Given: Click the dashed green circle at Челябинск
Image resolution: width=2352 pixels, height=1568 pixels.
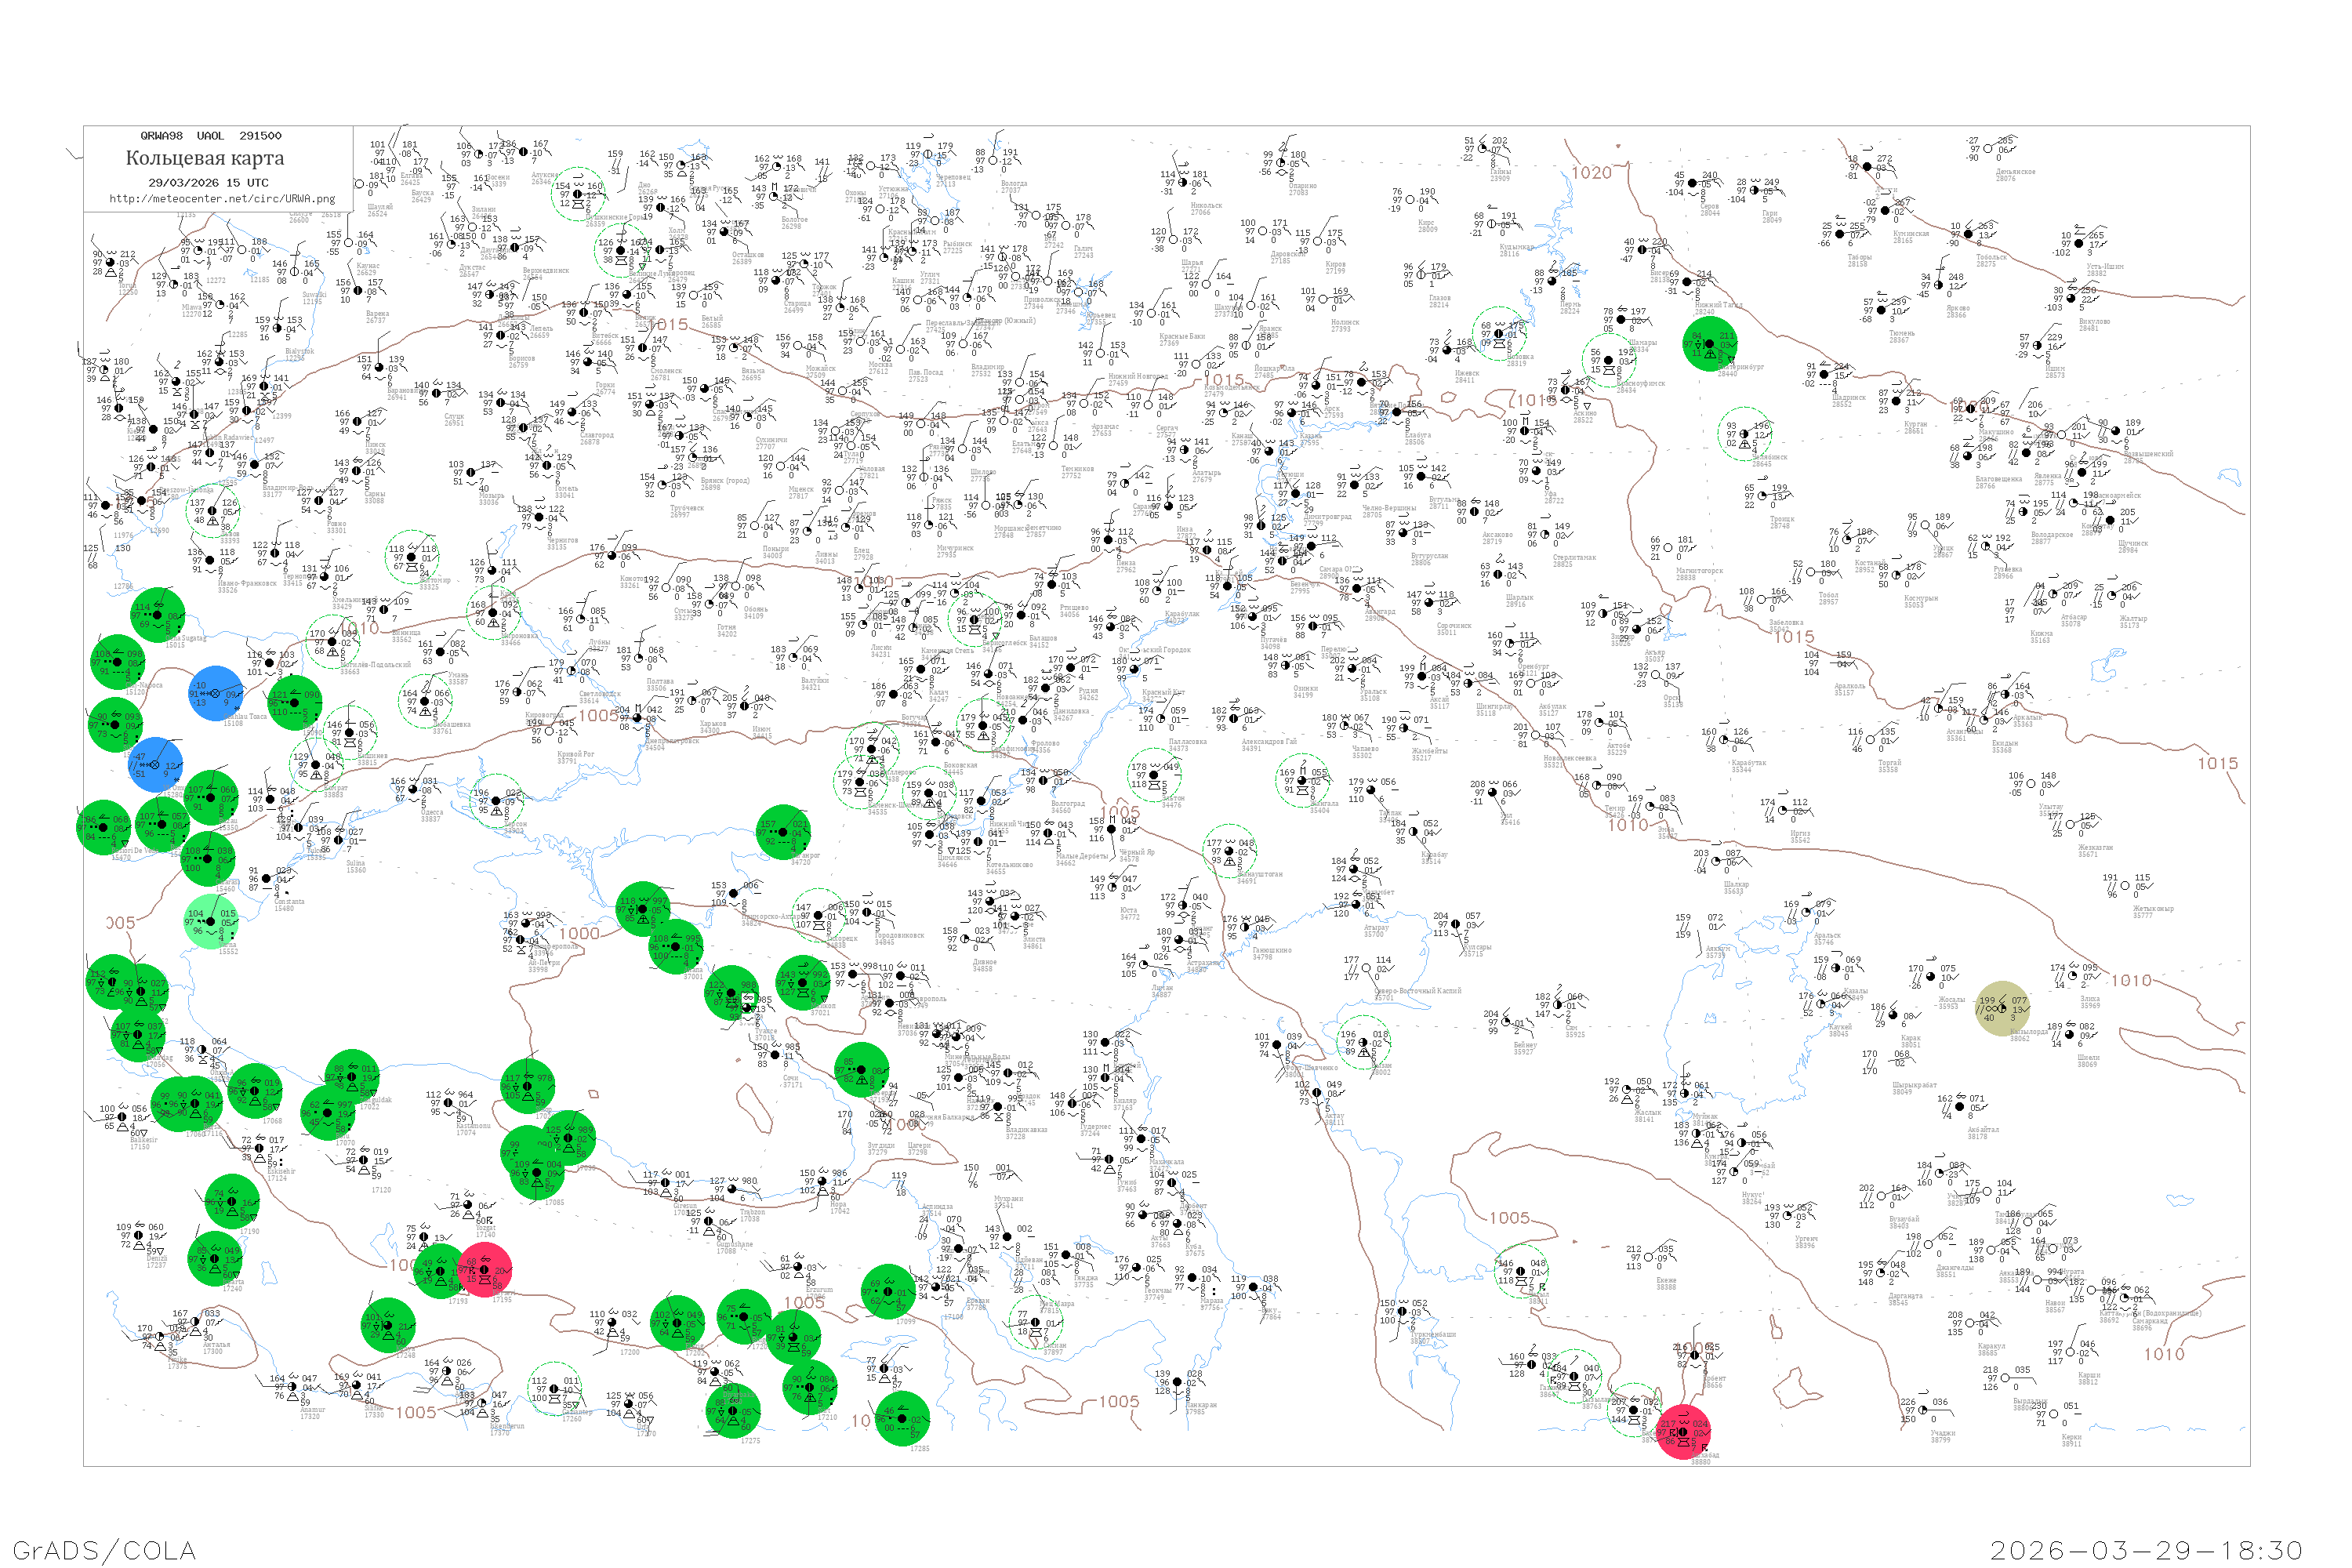Looking at the screenshot, I should [x=1745, y=434].
